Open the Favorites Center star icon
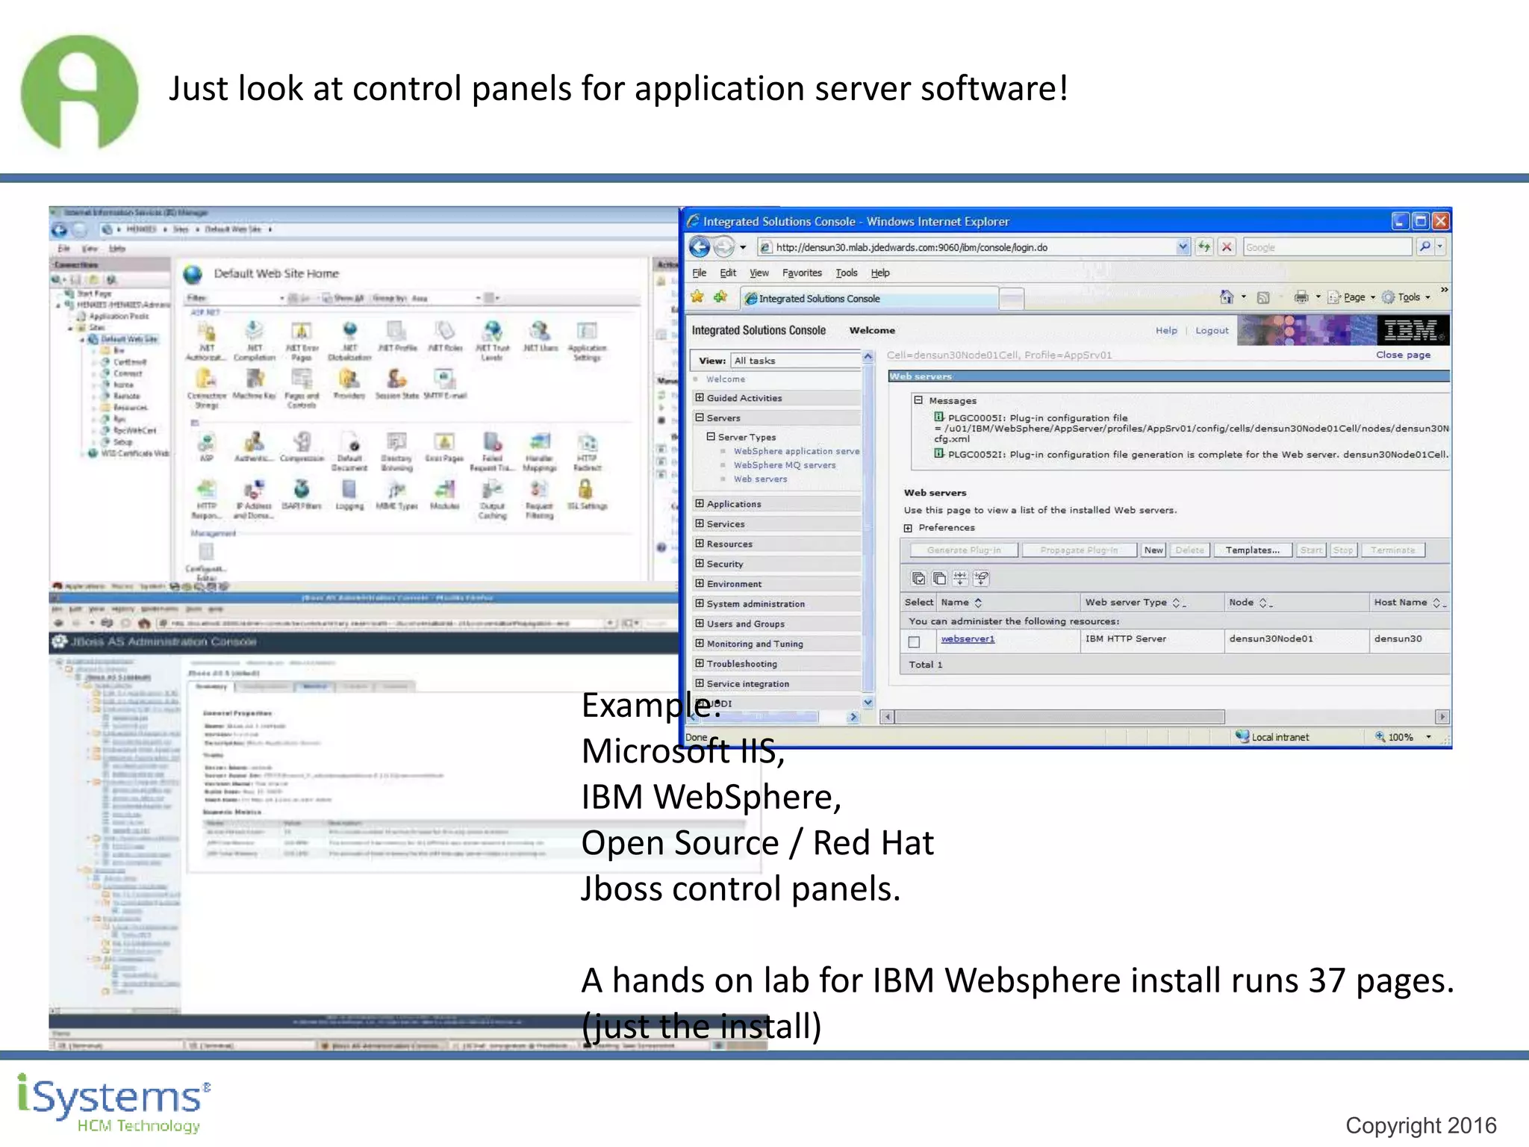This screenshot has height=1147, width=1529. pyautogui.click(x=697, y=297)
